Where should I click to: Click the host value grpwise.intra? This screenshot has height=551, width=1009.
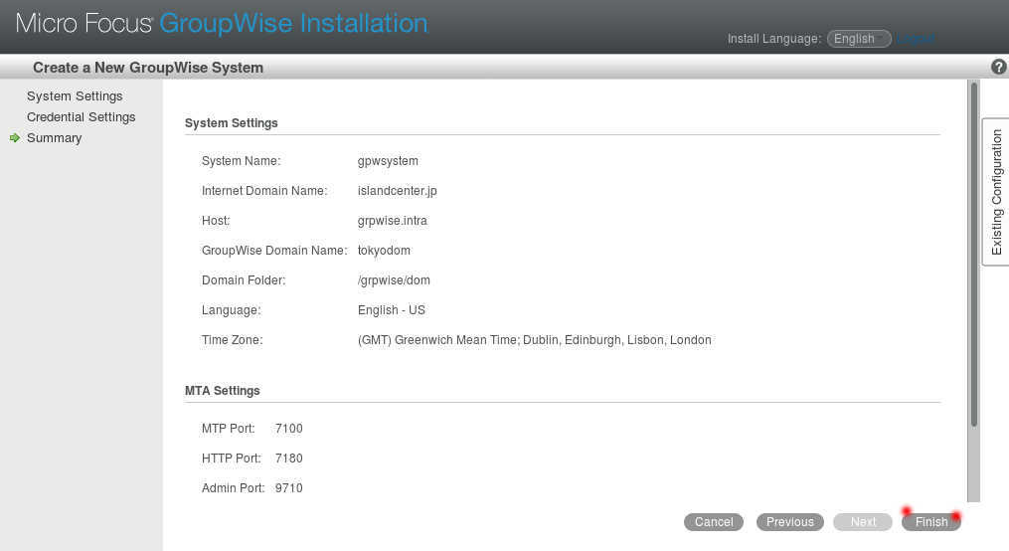pyautogui.click(x=392, y=220)
